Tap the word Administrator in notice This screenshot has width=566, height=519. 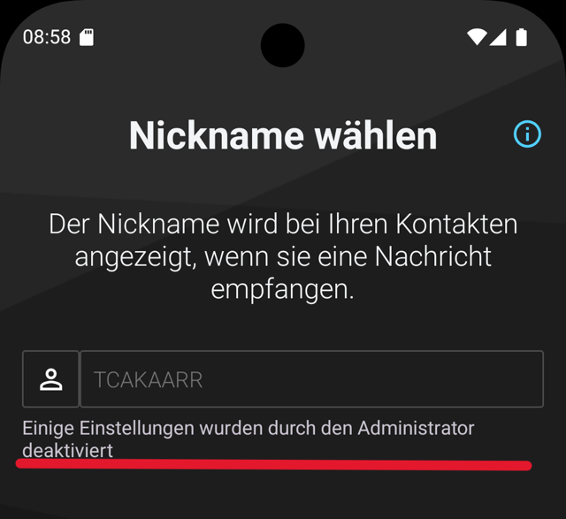tap(416, 428)
